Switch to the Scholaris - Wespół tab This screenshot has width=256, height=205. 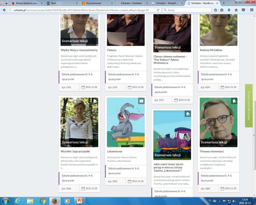(167, 3)
